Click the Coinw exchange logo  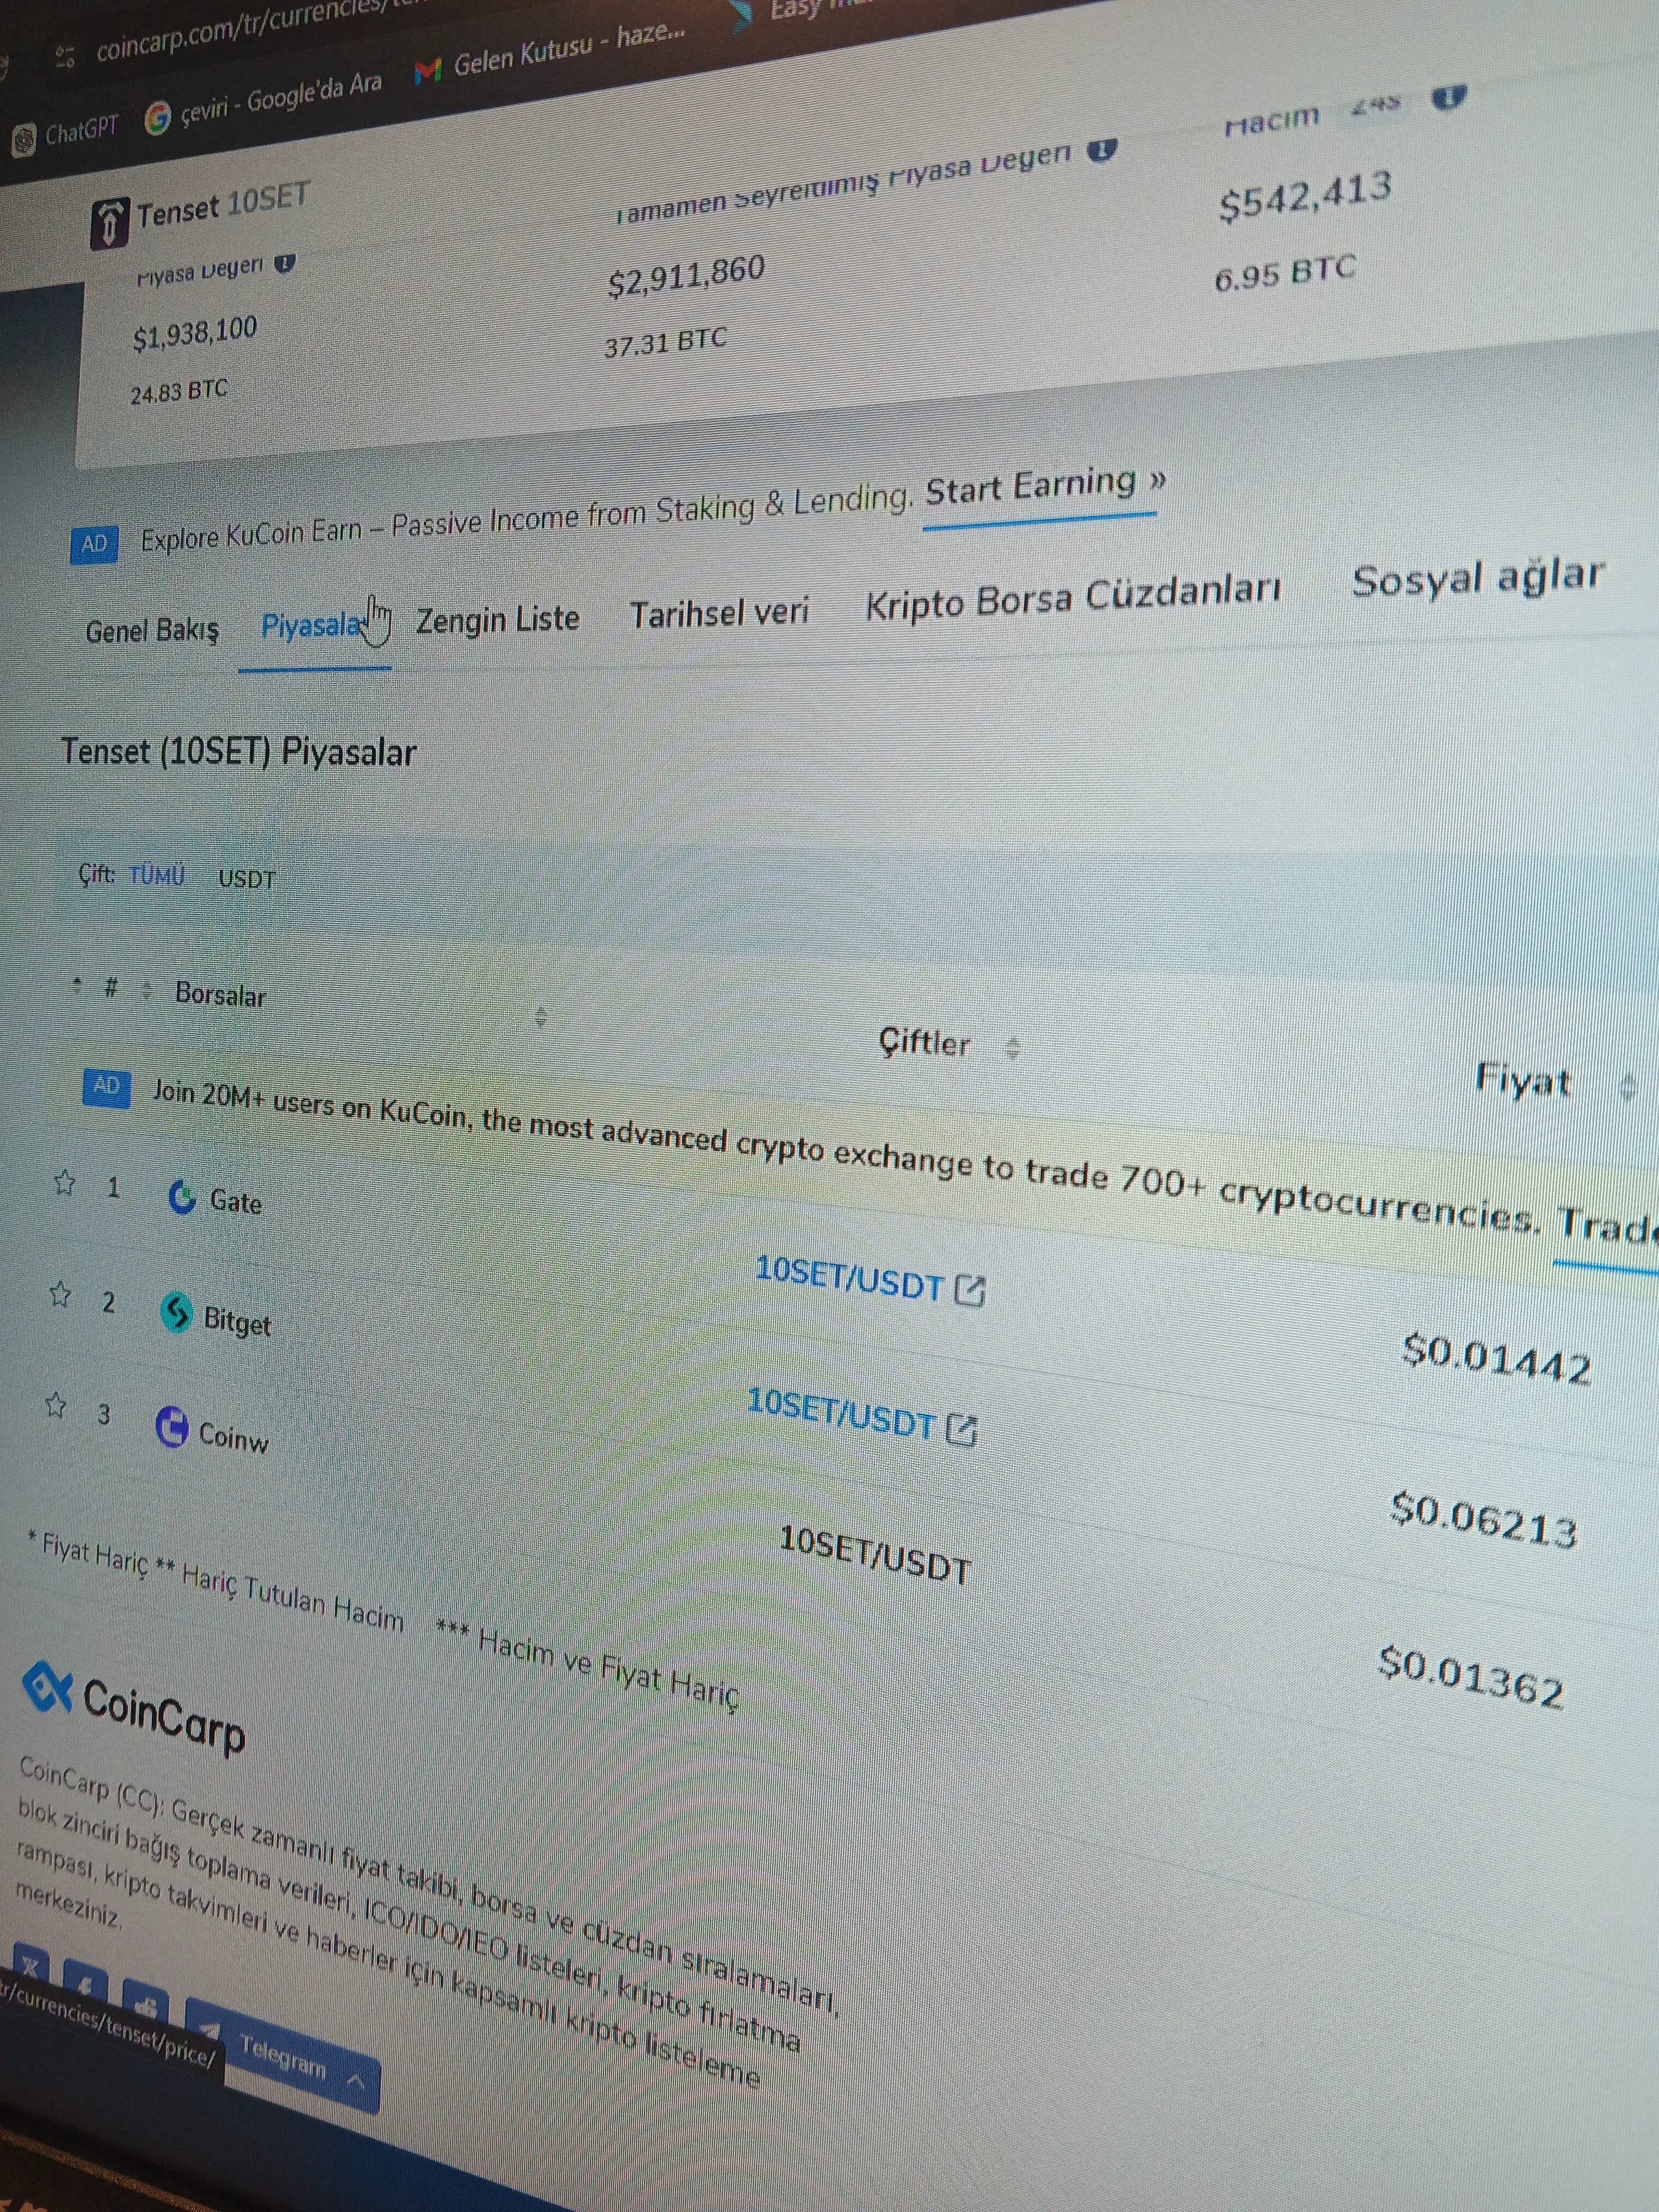[x=172, y=1426]
